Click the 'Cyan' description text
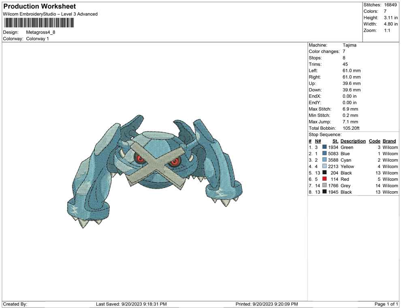 pos(346,160)
